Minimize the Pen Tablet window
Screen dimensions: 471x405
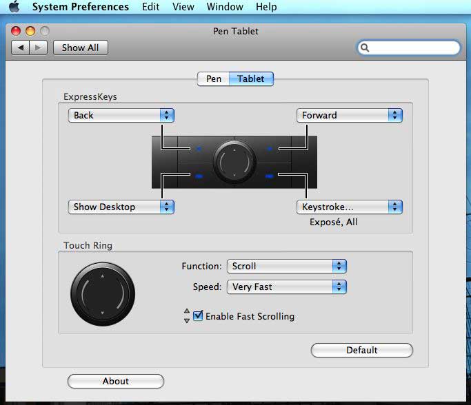point(30,31)
